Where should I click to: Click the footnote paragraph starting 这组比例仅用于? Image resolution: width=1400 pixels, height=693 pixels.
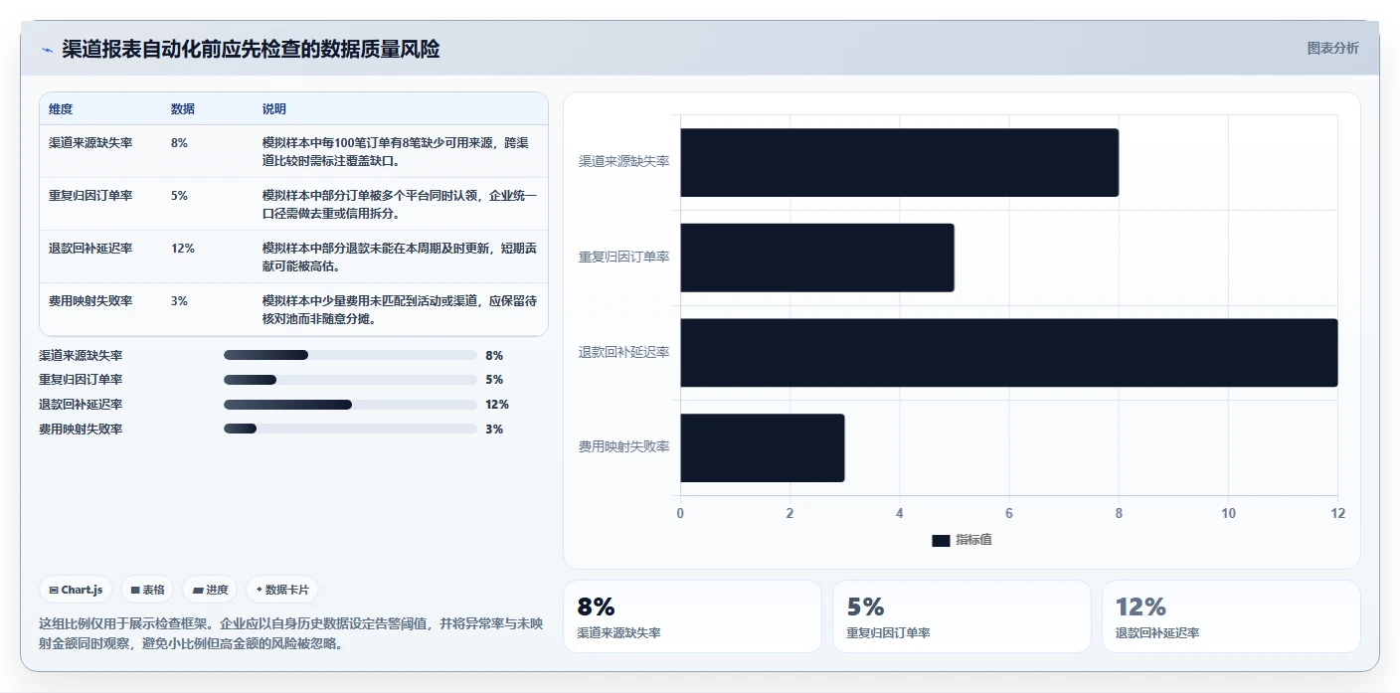click(x=291, y=633)
